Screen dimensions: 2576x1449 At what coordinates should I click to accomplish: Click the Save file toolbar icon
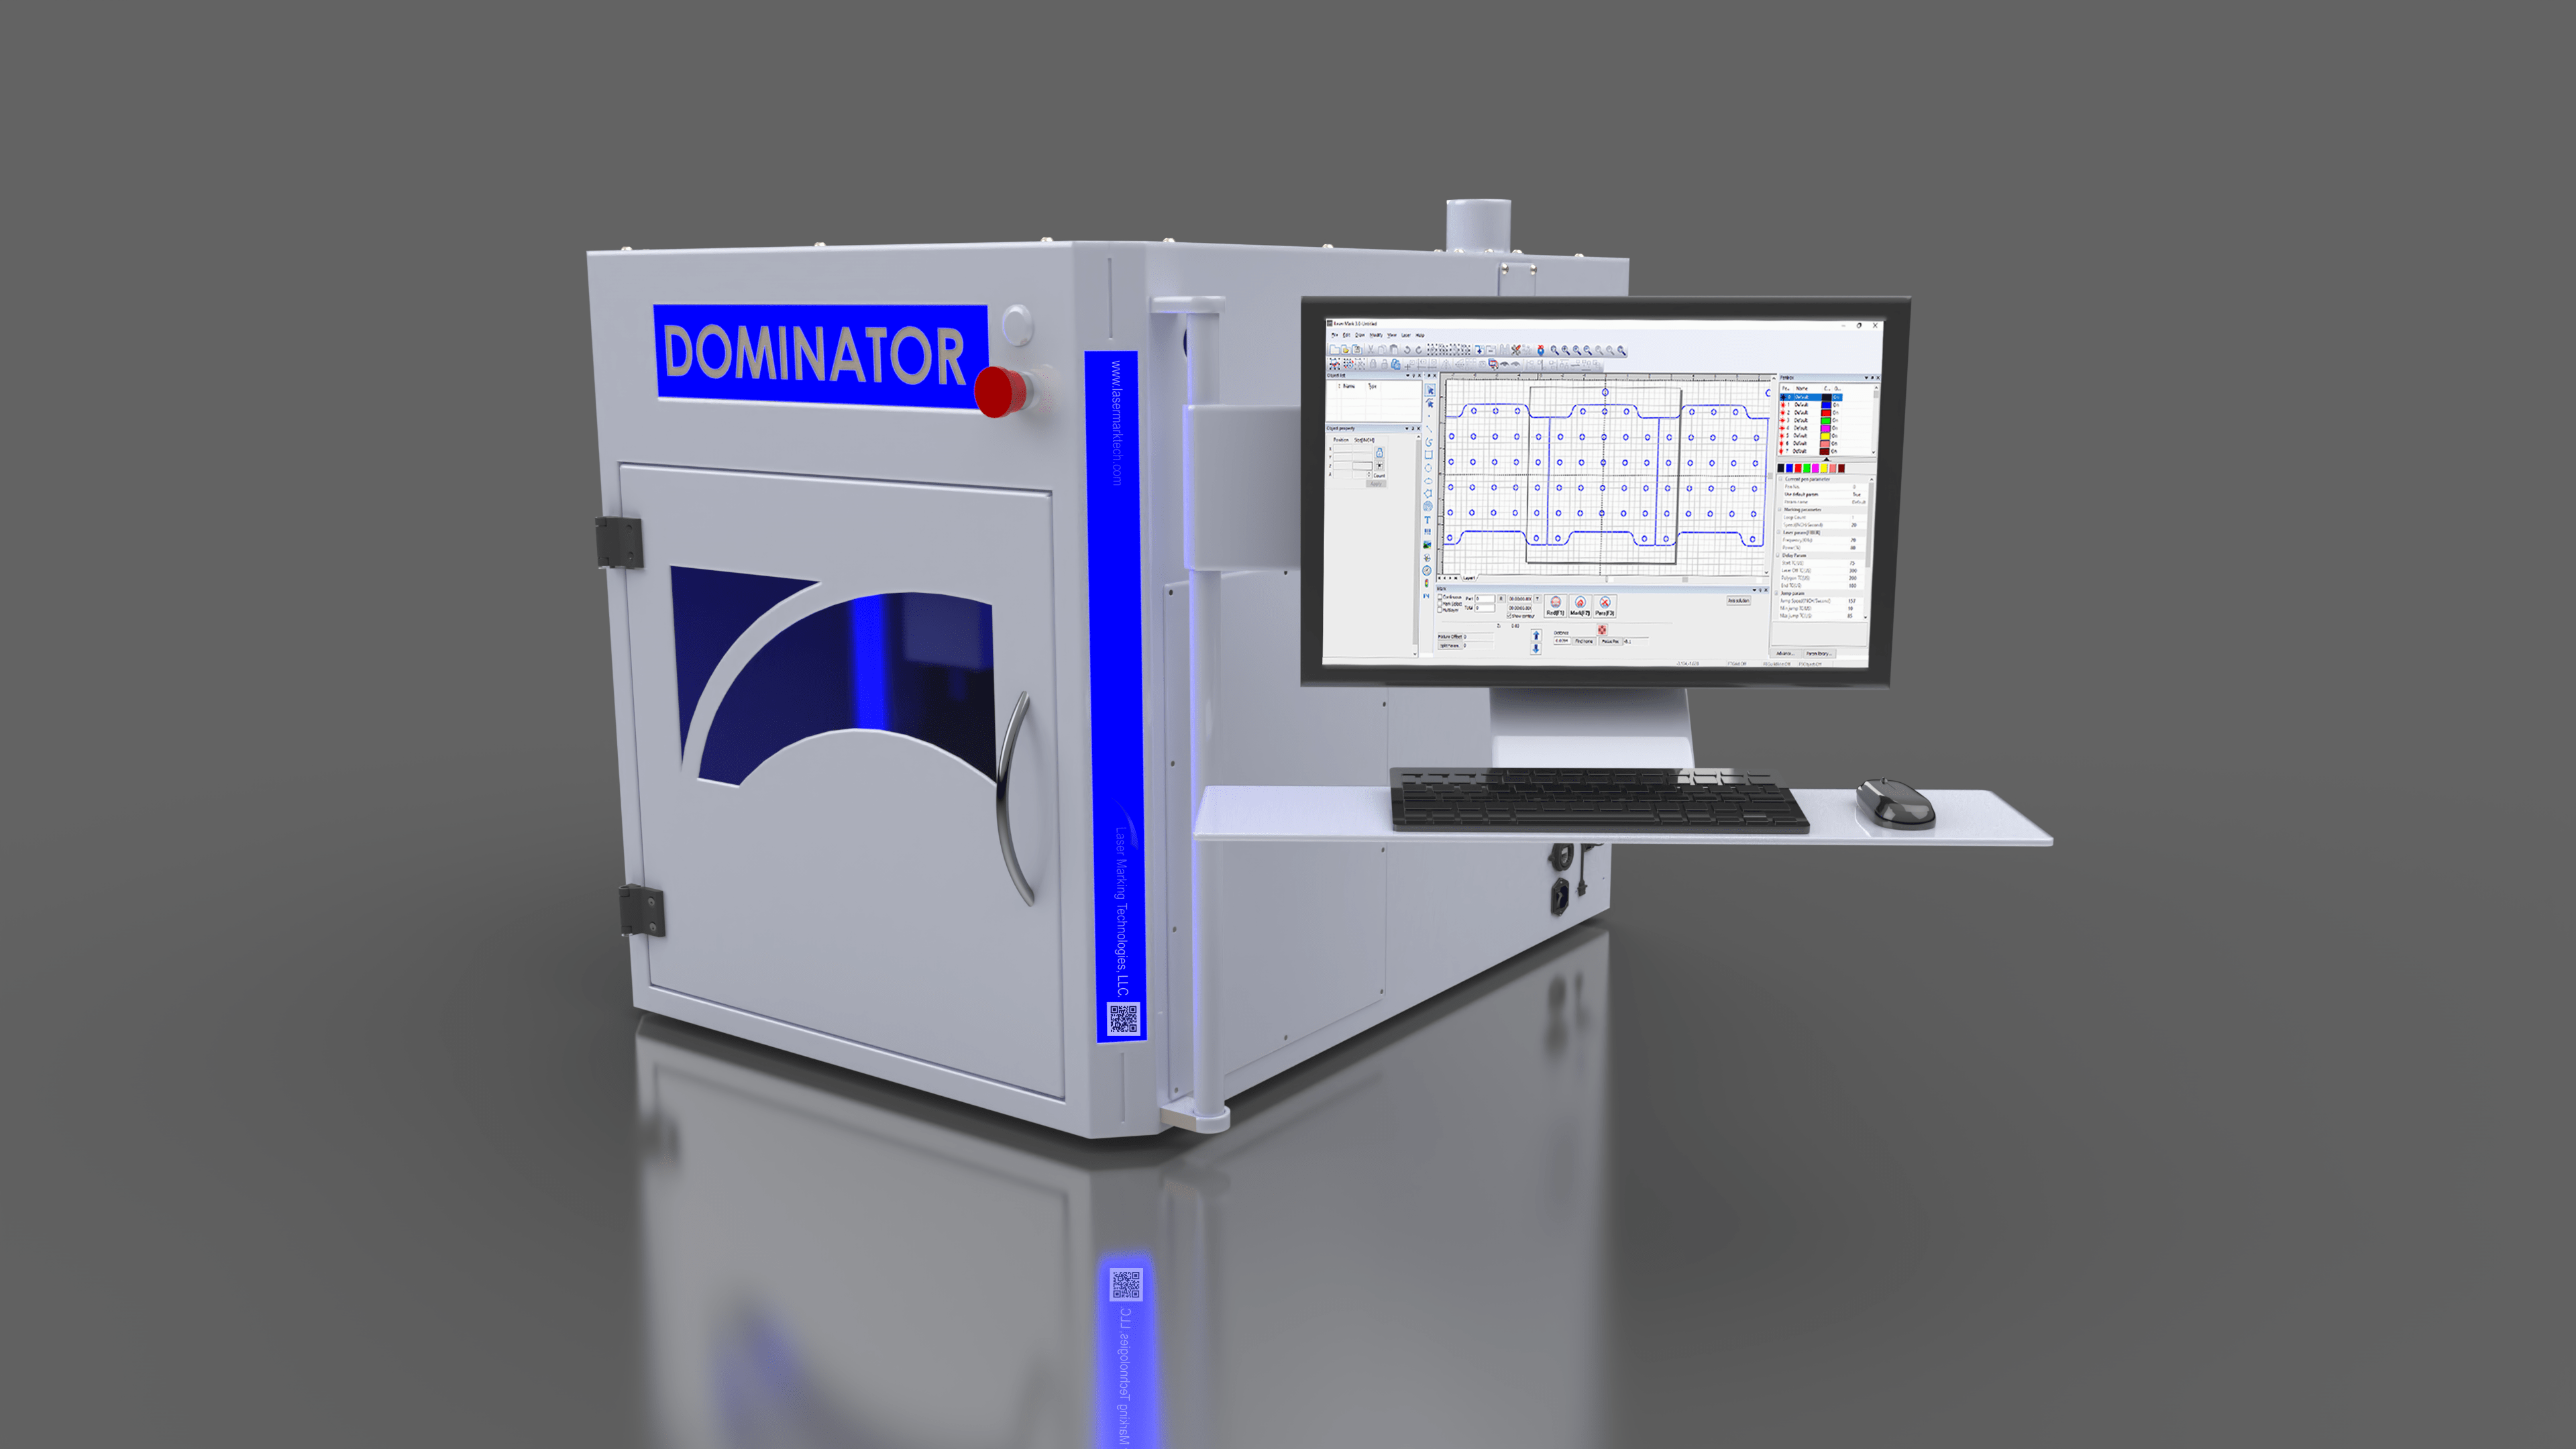[1357, 350]
